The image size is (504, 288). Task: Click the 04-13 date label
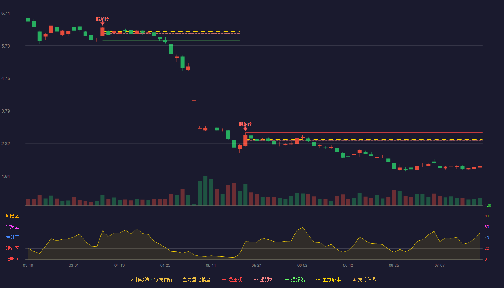[120, 265]
